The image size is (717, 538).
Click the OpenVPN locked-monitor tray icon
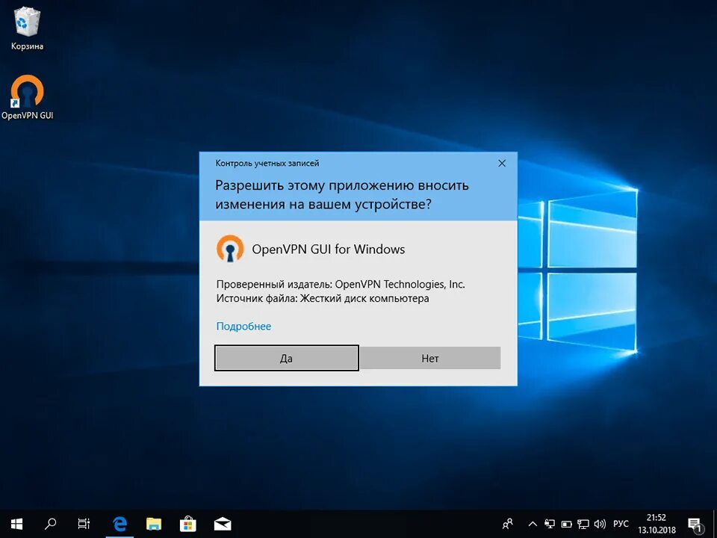tap(550, 525)
